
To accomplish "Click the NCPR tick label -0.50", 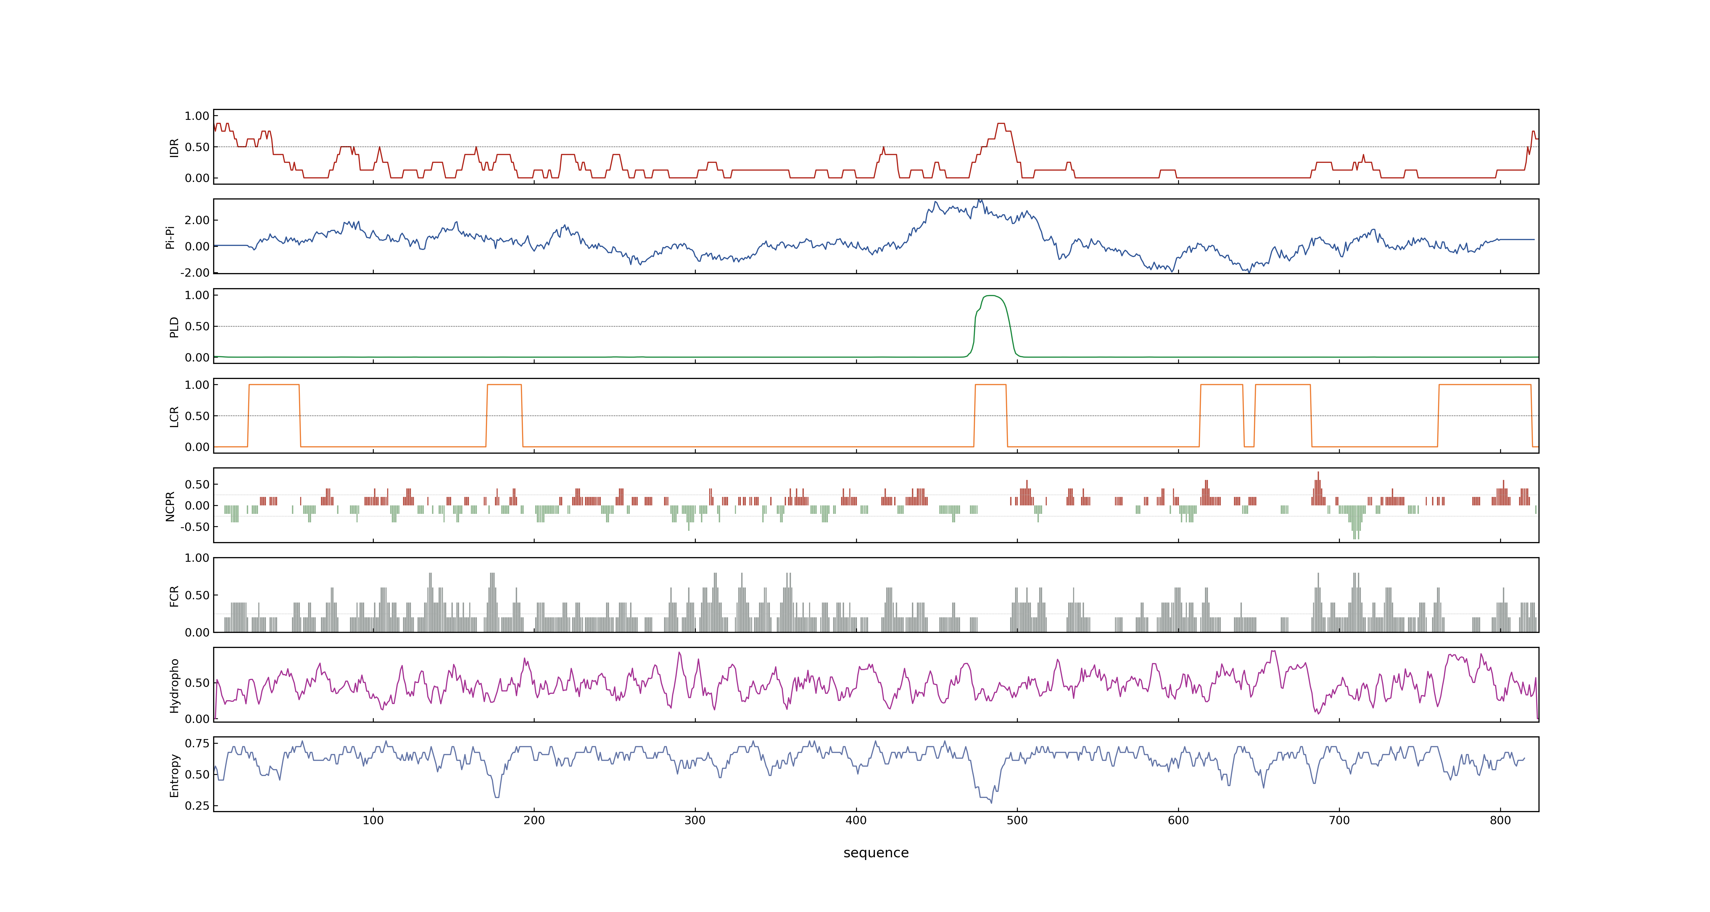I will [x=195, y=527].
